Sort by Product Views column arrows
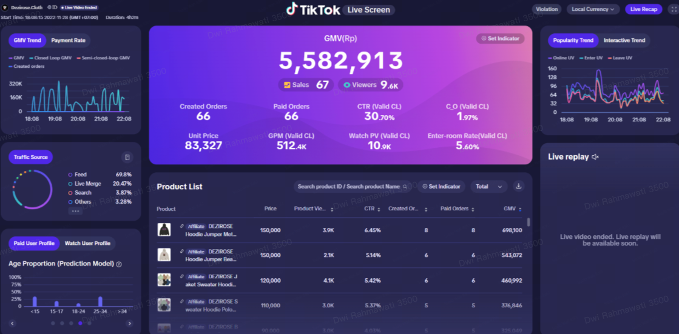 [332, 209]
